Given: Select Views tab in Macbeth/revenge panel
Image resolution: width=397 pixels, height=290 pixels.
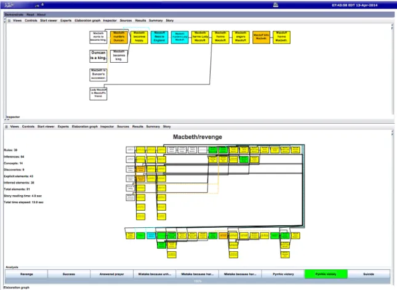Looking at the screenshot, I should click(14, 127).
